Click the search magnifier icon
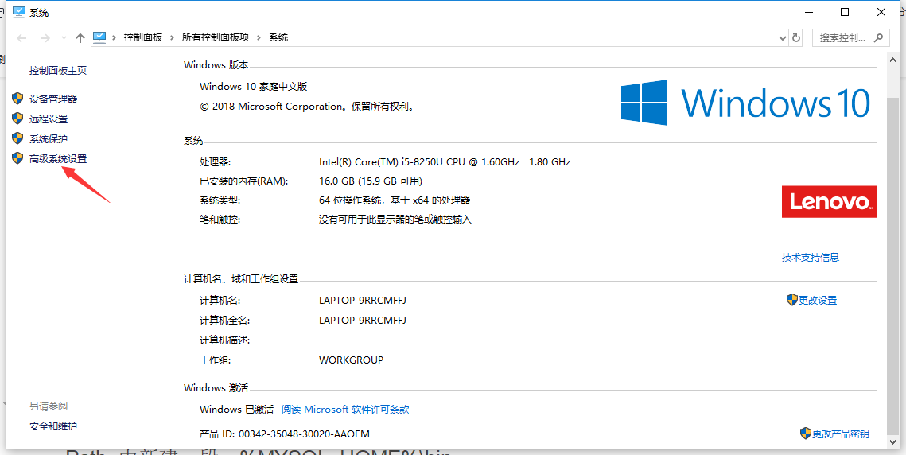The width and height of the screenshot is (906, 455). click(878, 37)
